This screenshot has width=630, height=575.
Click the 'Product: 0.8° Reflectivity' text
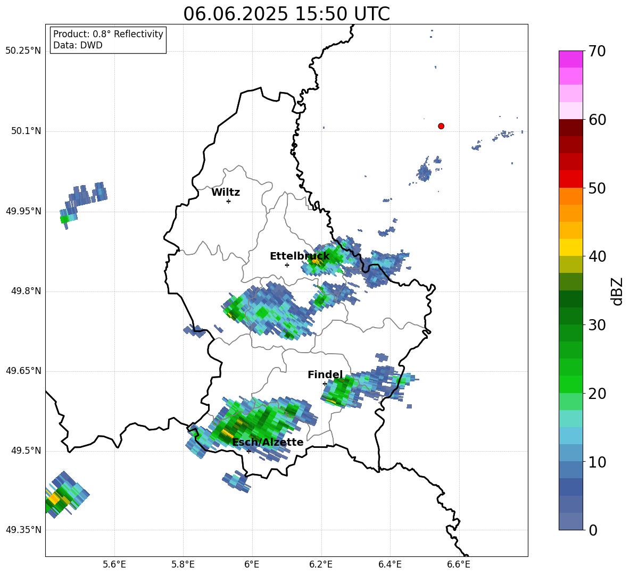(x=108, y=34)
